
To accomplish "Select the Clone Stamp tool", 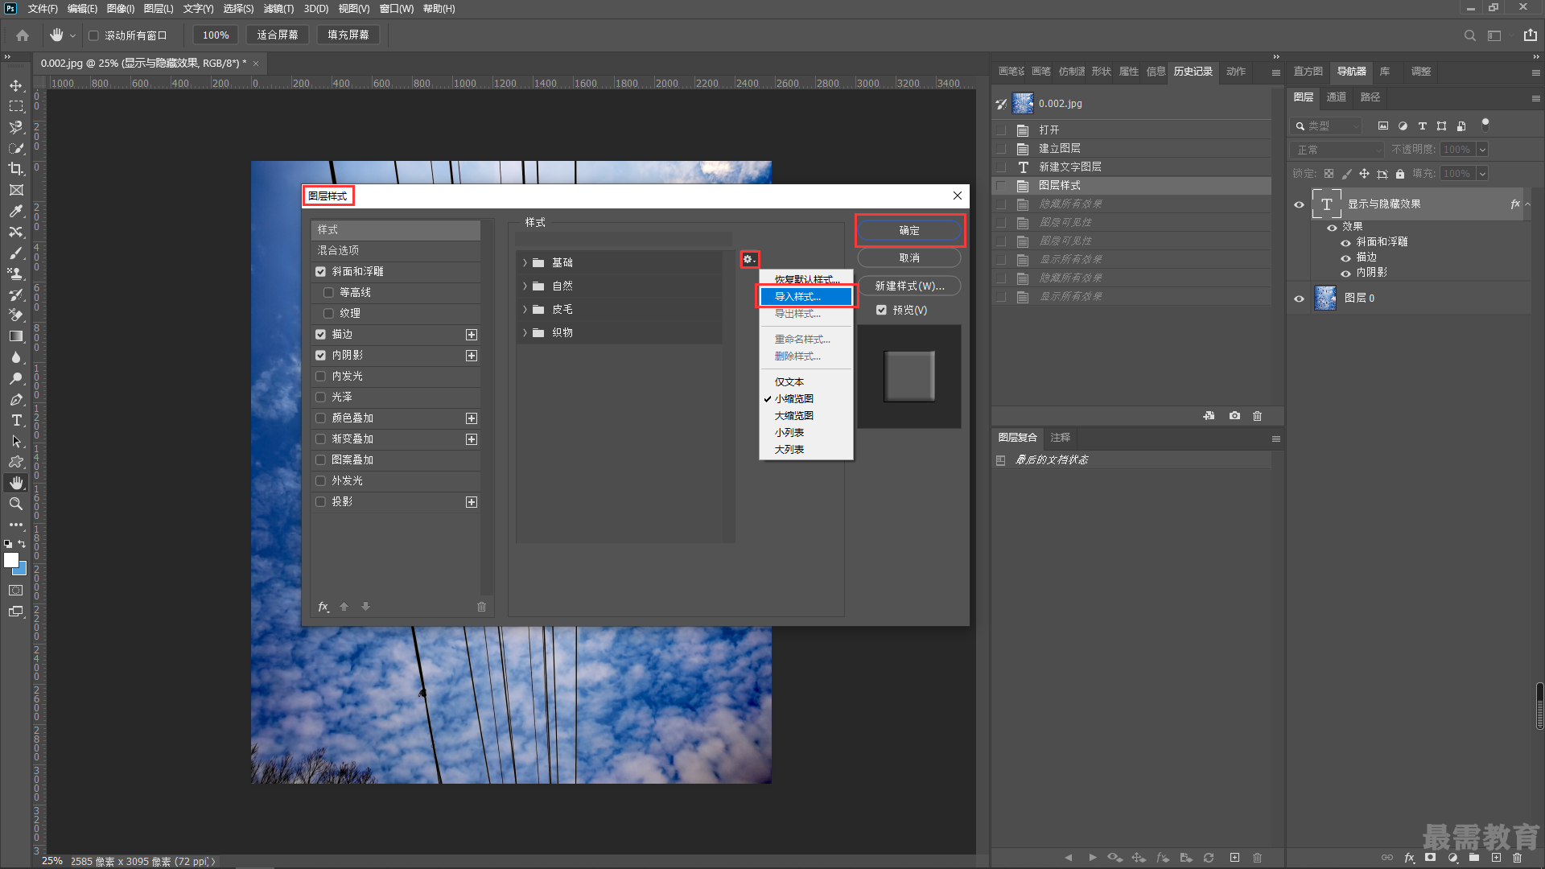I will [16, 274].
